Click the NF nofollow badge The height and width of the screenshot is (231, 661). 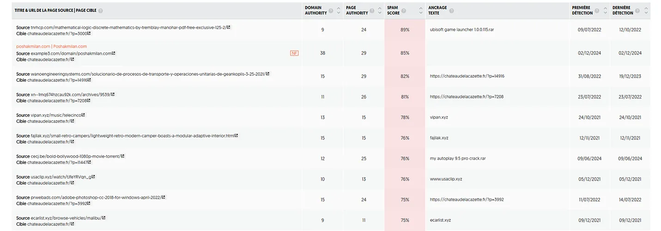294,53
